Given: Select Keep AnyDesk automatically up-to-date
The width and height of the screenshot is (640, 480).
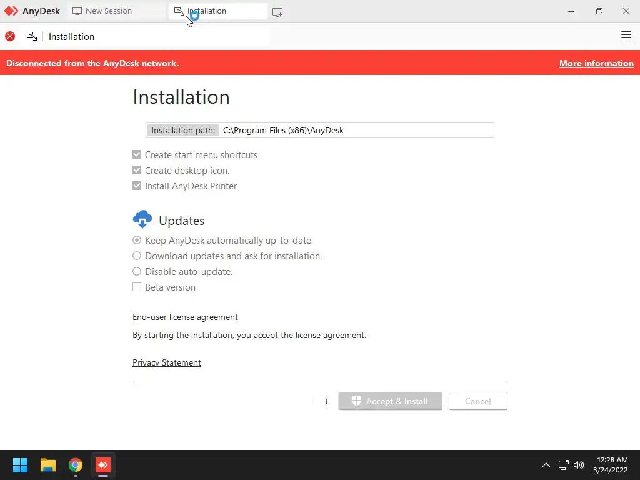Looking at the screenshot, I should (137, 241).
